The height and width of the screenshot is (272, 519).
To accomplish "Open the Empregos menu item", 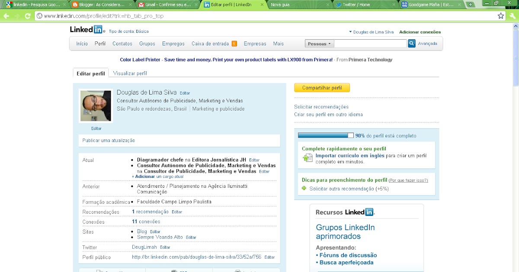I will (x=173, y=44).
